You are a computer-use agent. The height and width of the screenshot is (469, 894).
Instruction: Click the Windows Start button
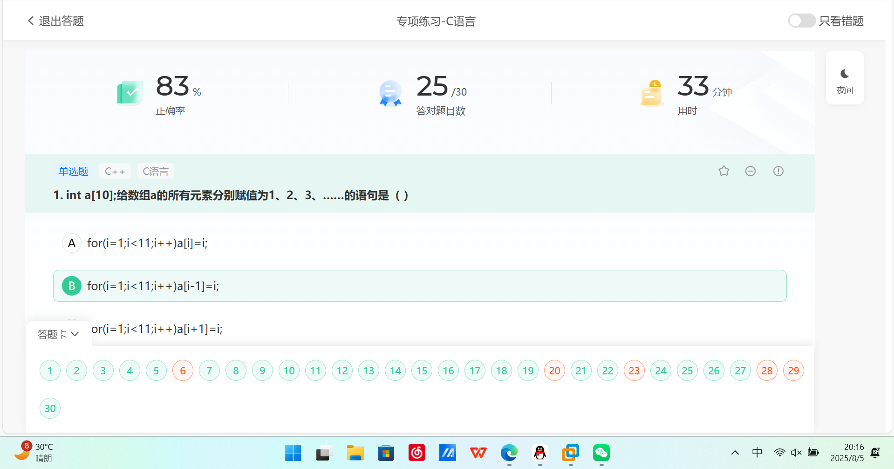click(293, 452)
